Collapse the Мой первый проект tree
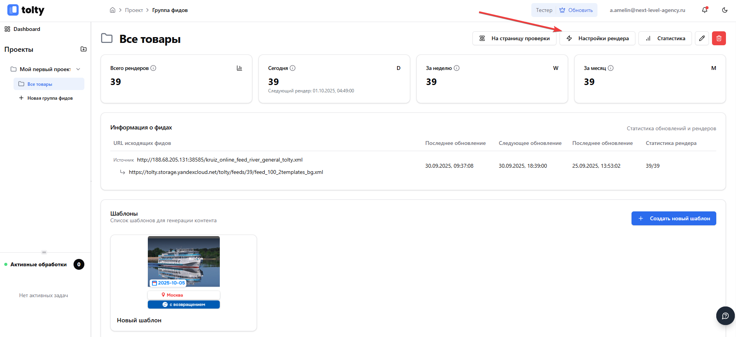The width and height of the screenshot is (736, 337). click(x=78, y=69)
